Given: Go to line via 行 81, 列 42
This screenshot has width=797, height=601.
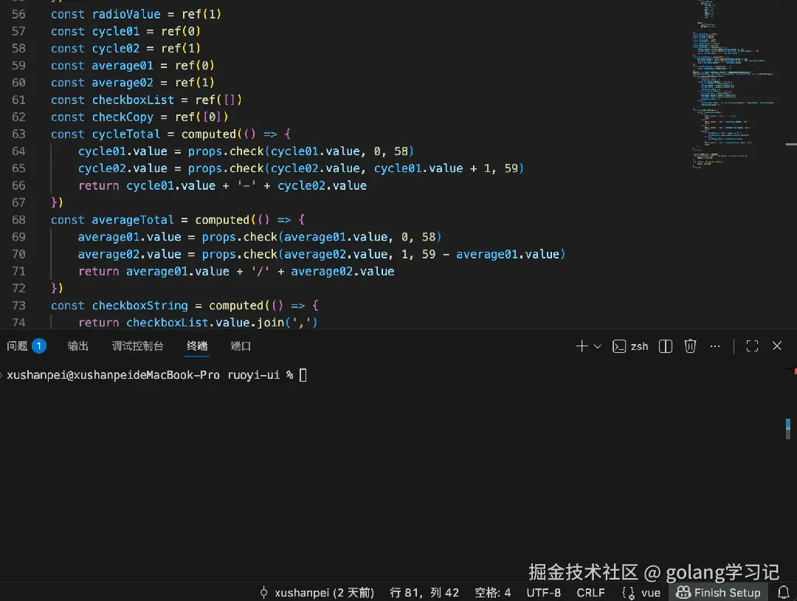Looking at the screenshot, I should point(424,593).
